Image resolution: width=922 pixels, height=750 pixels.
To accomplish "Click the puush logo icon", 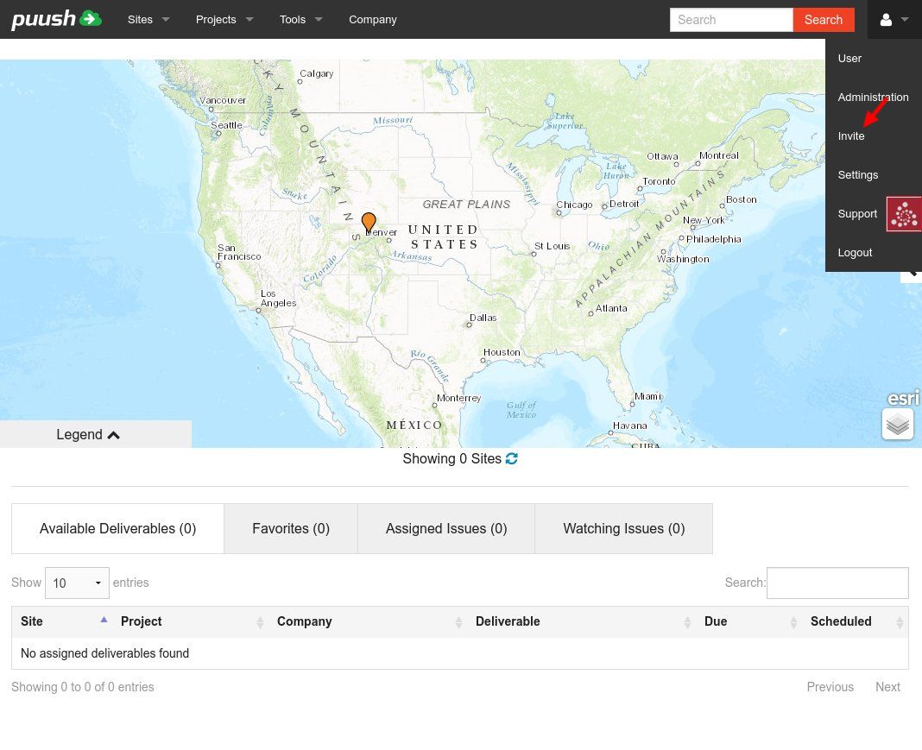I will 56,19.
